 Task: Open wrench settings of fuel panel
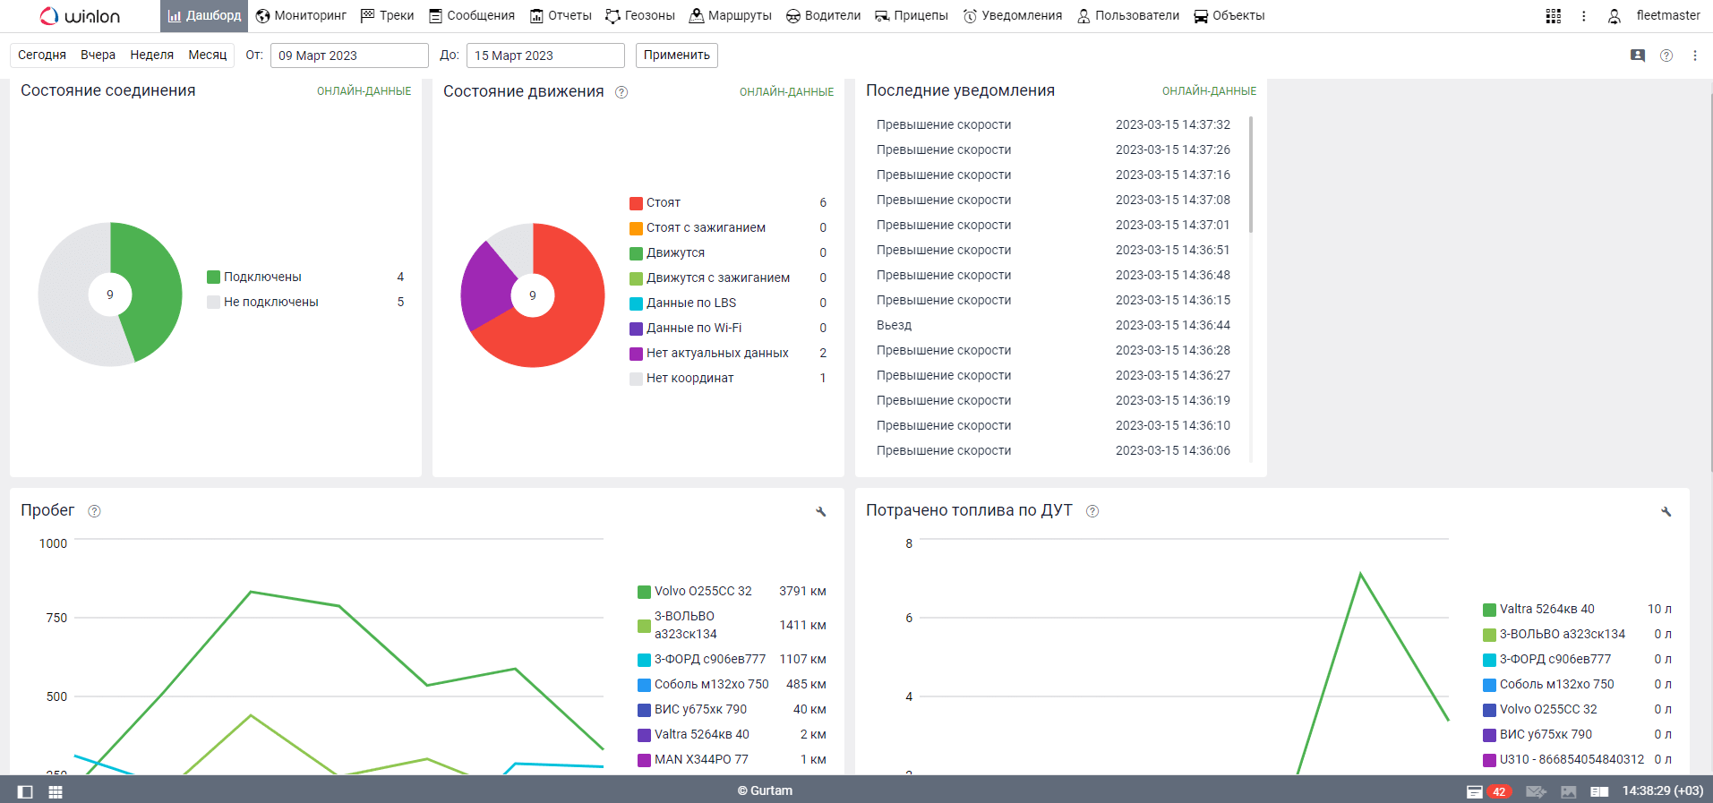[1666, 512]
